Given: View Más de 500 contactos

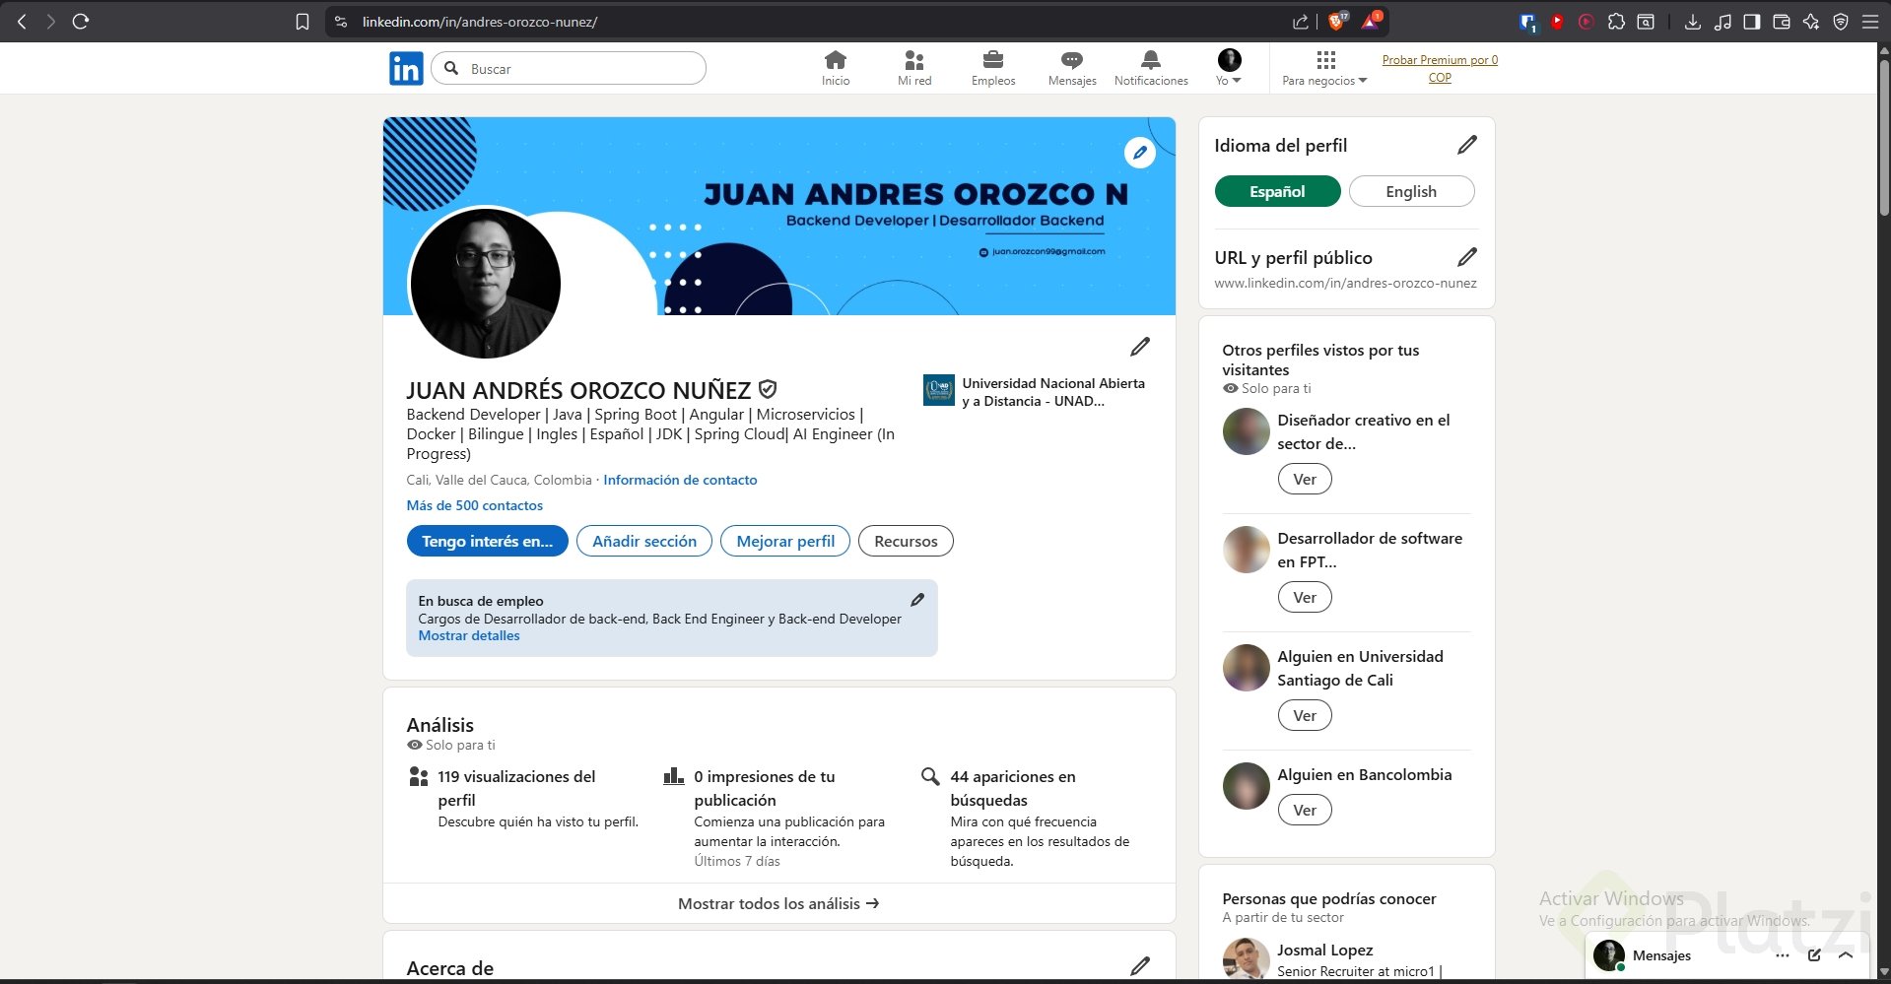Looking at the screenshot, I should 475,505.
